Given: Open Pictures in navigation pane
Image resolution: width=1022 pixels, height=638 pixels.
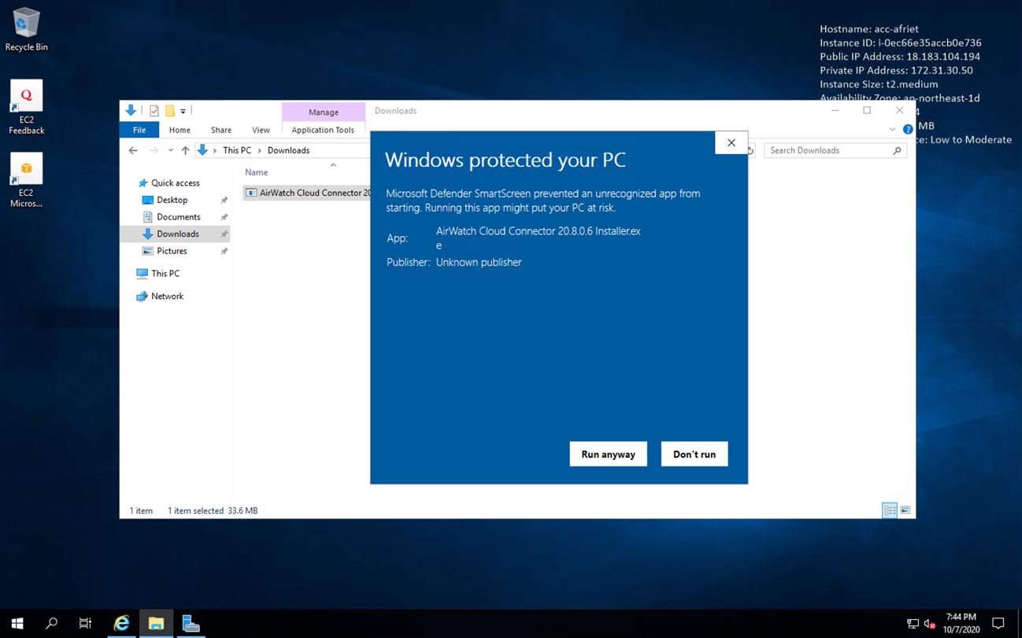Looking at the screenshot, I should click(172, 251).
